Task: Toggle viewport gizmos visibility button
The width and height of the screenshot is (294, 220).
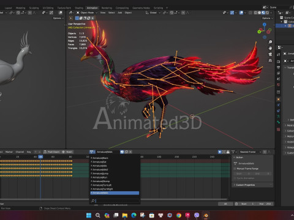Action: [232, 13]
